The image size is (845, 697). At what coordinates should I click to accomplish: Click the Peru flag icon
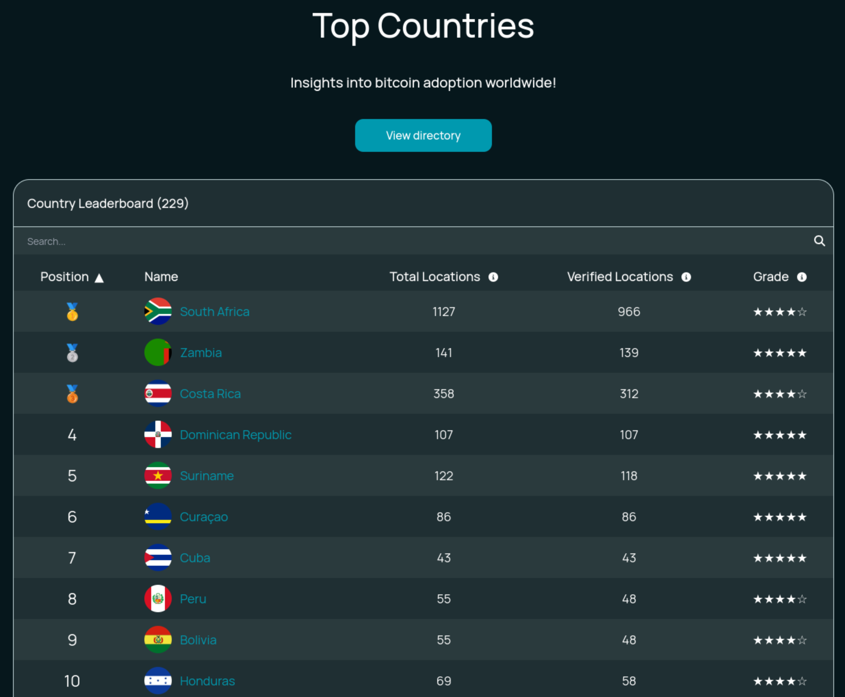click(x=158, y=598)
